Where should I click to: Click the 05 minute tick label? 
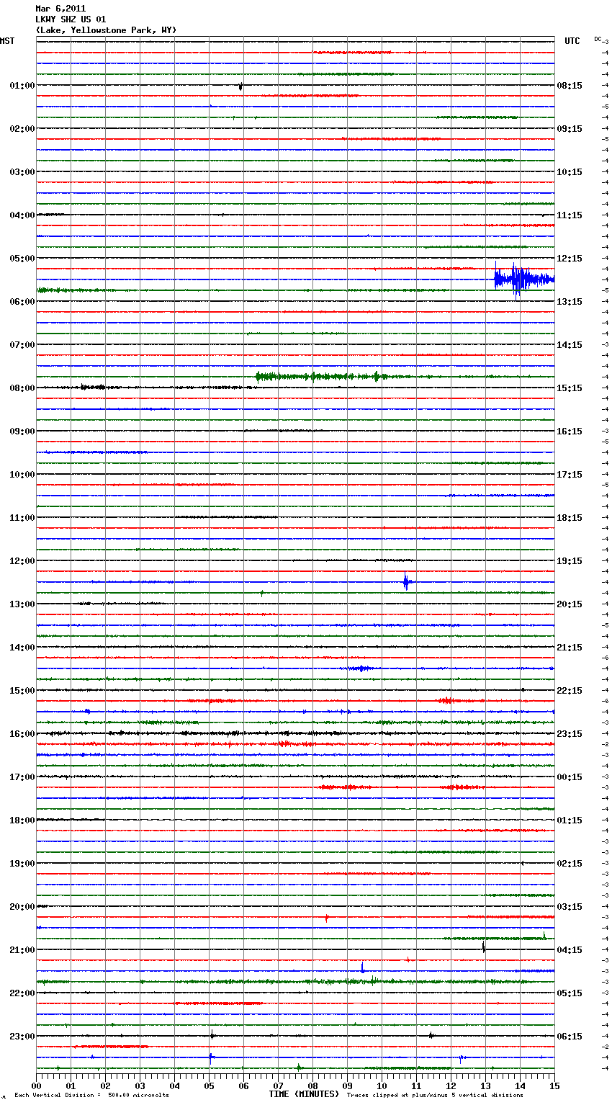click(x=209, y=1086)
